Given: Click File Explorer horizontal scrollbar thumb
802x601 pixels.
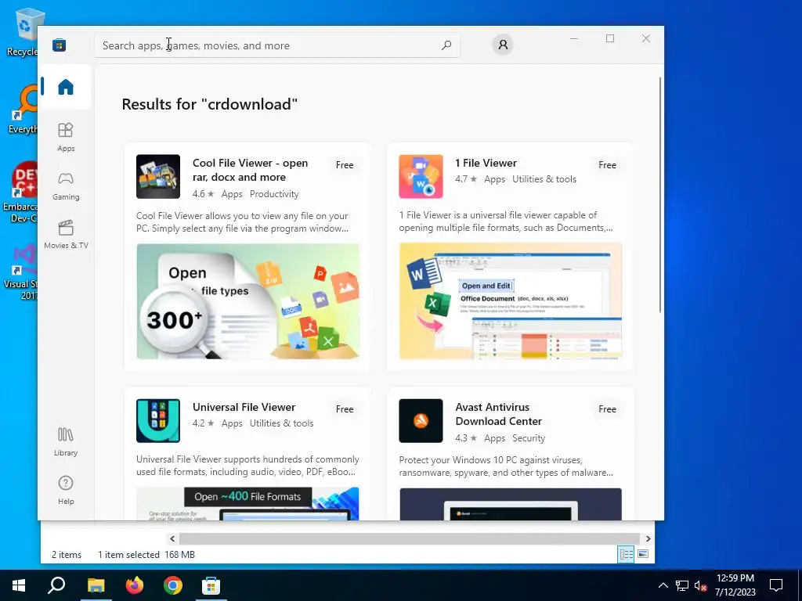Looking at the screenshot, I should (x=409, y=538).
